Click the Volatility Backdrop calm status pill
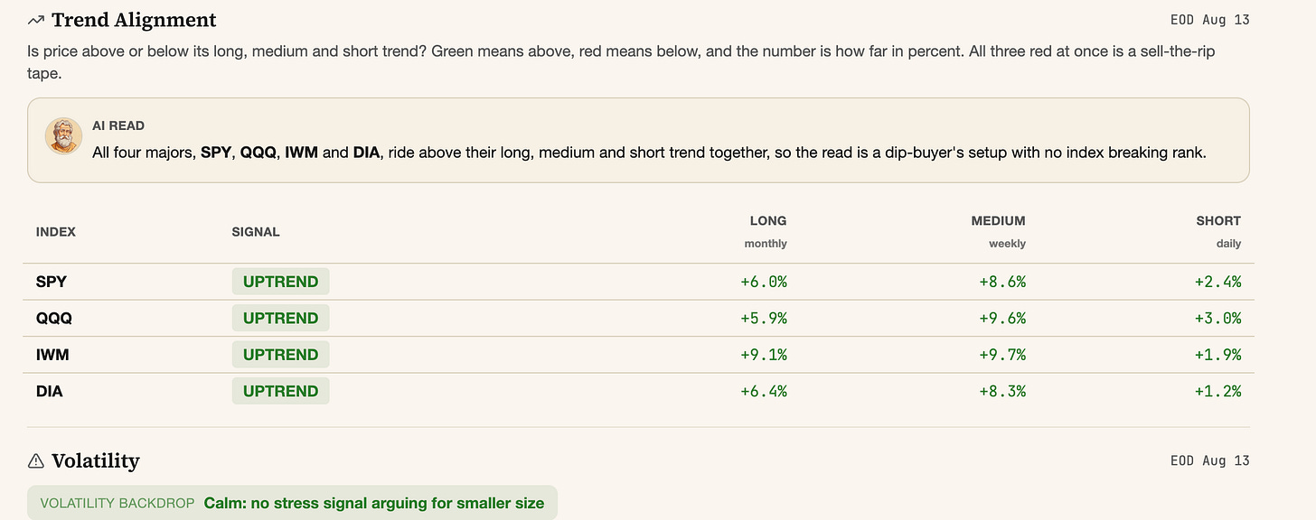This screenshot has height=520, width=1316. (292, 503)
